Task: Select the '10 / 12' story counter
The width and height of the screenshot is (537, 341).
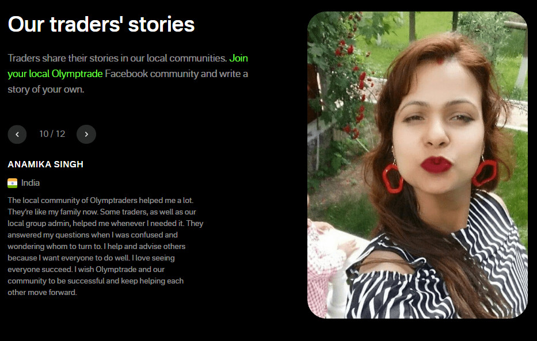Action: 52,134
